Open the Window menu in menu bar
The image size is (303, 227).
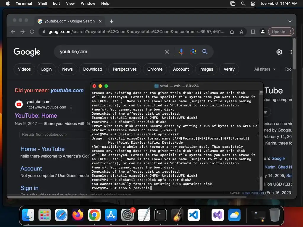[88, 3]
